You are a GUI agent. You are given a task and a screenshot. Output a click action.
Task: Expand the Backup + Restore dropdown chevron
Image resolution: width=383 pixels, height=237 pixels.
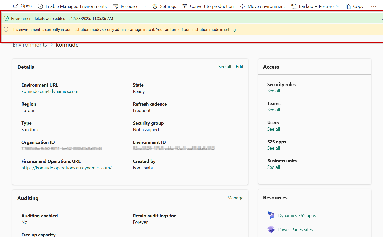click(x=338, y=6)
